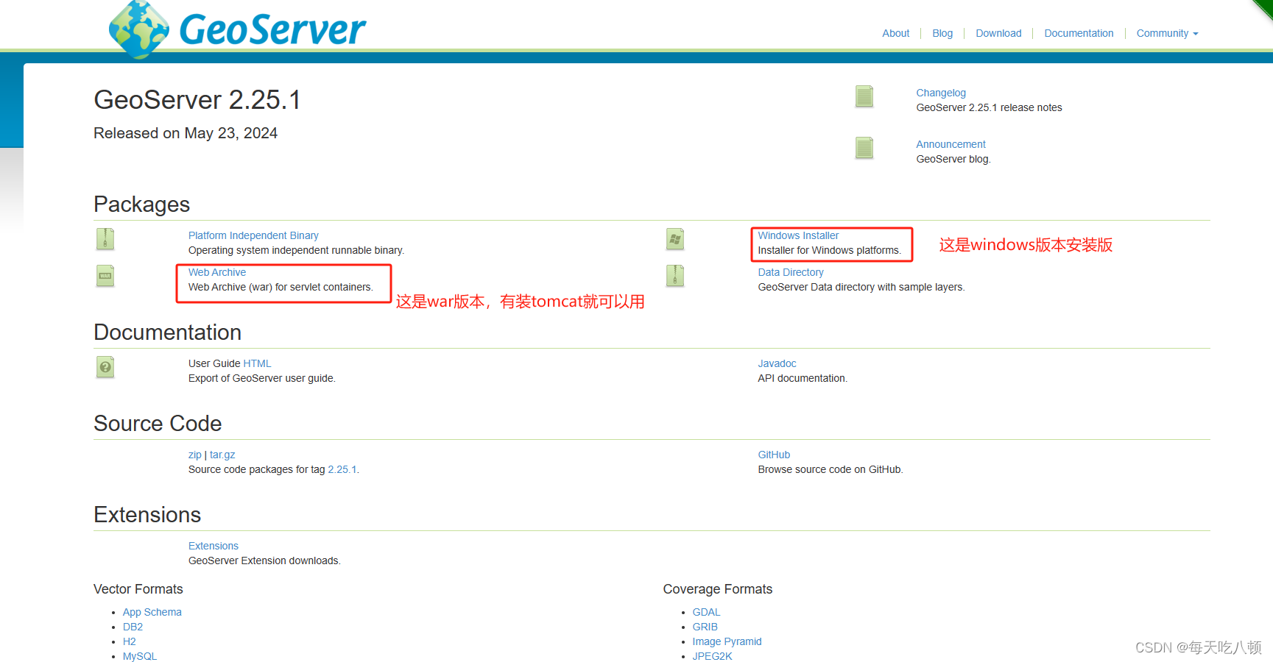This screenshot has width=1273, height=662.
Task: Click 'Export of GeoServer user guide.' text
Action: 262,378
